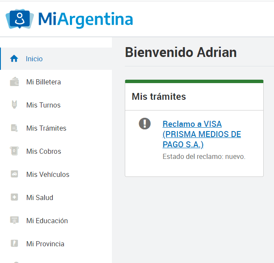Click the car icon for Mis Vehículos

(14, 174)
